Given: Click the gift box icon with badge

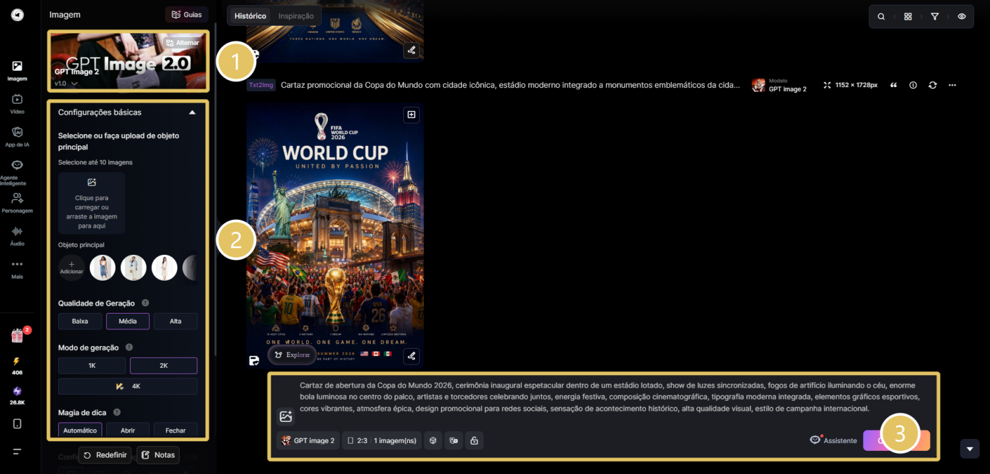Looking at the screenshot, I should 17,335.
